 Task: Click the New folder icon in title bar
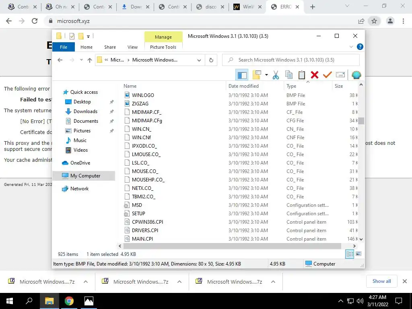[x=81, y=36]
